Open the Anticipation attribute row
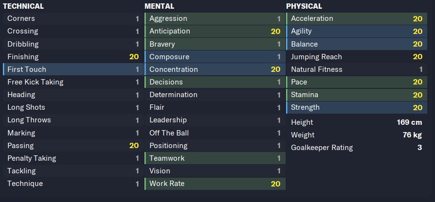This screenshot has height=202, width=435. pyautogui.click(x=215, y=31)
